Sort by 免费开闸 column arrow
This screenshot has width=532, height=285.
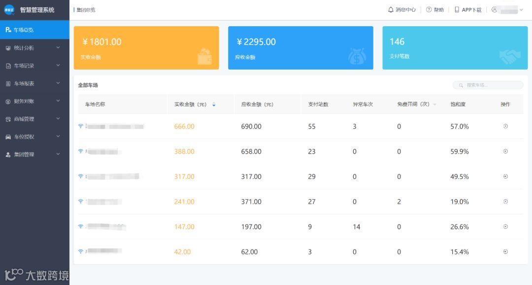[434, 105]
